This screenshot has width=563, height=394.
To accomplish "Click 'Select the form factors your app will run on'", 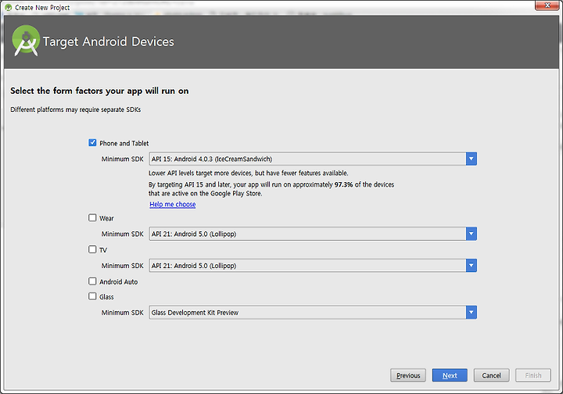I will (99, 91).
